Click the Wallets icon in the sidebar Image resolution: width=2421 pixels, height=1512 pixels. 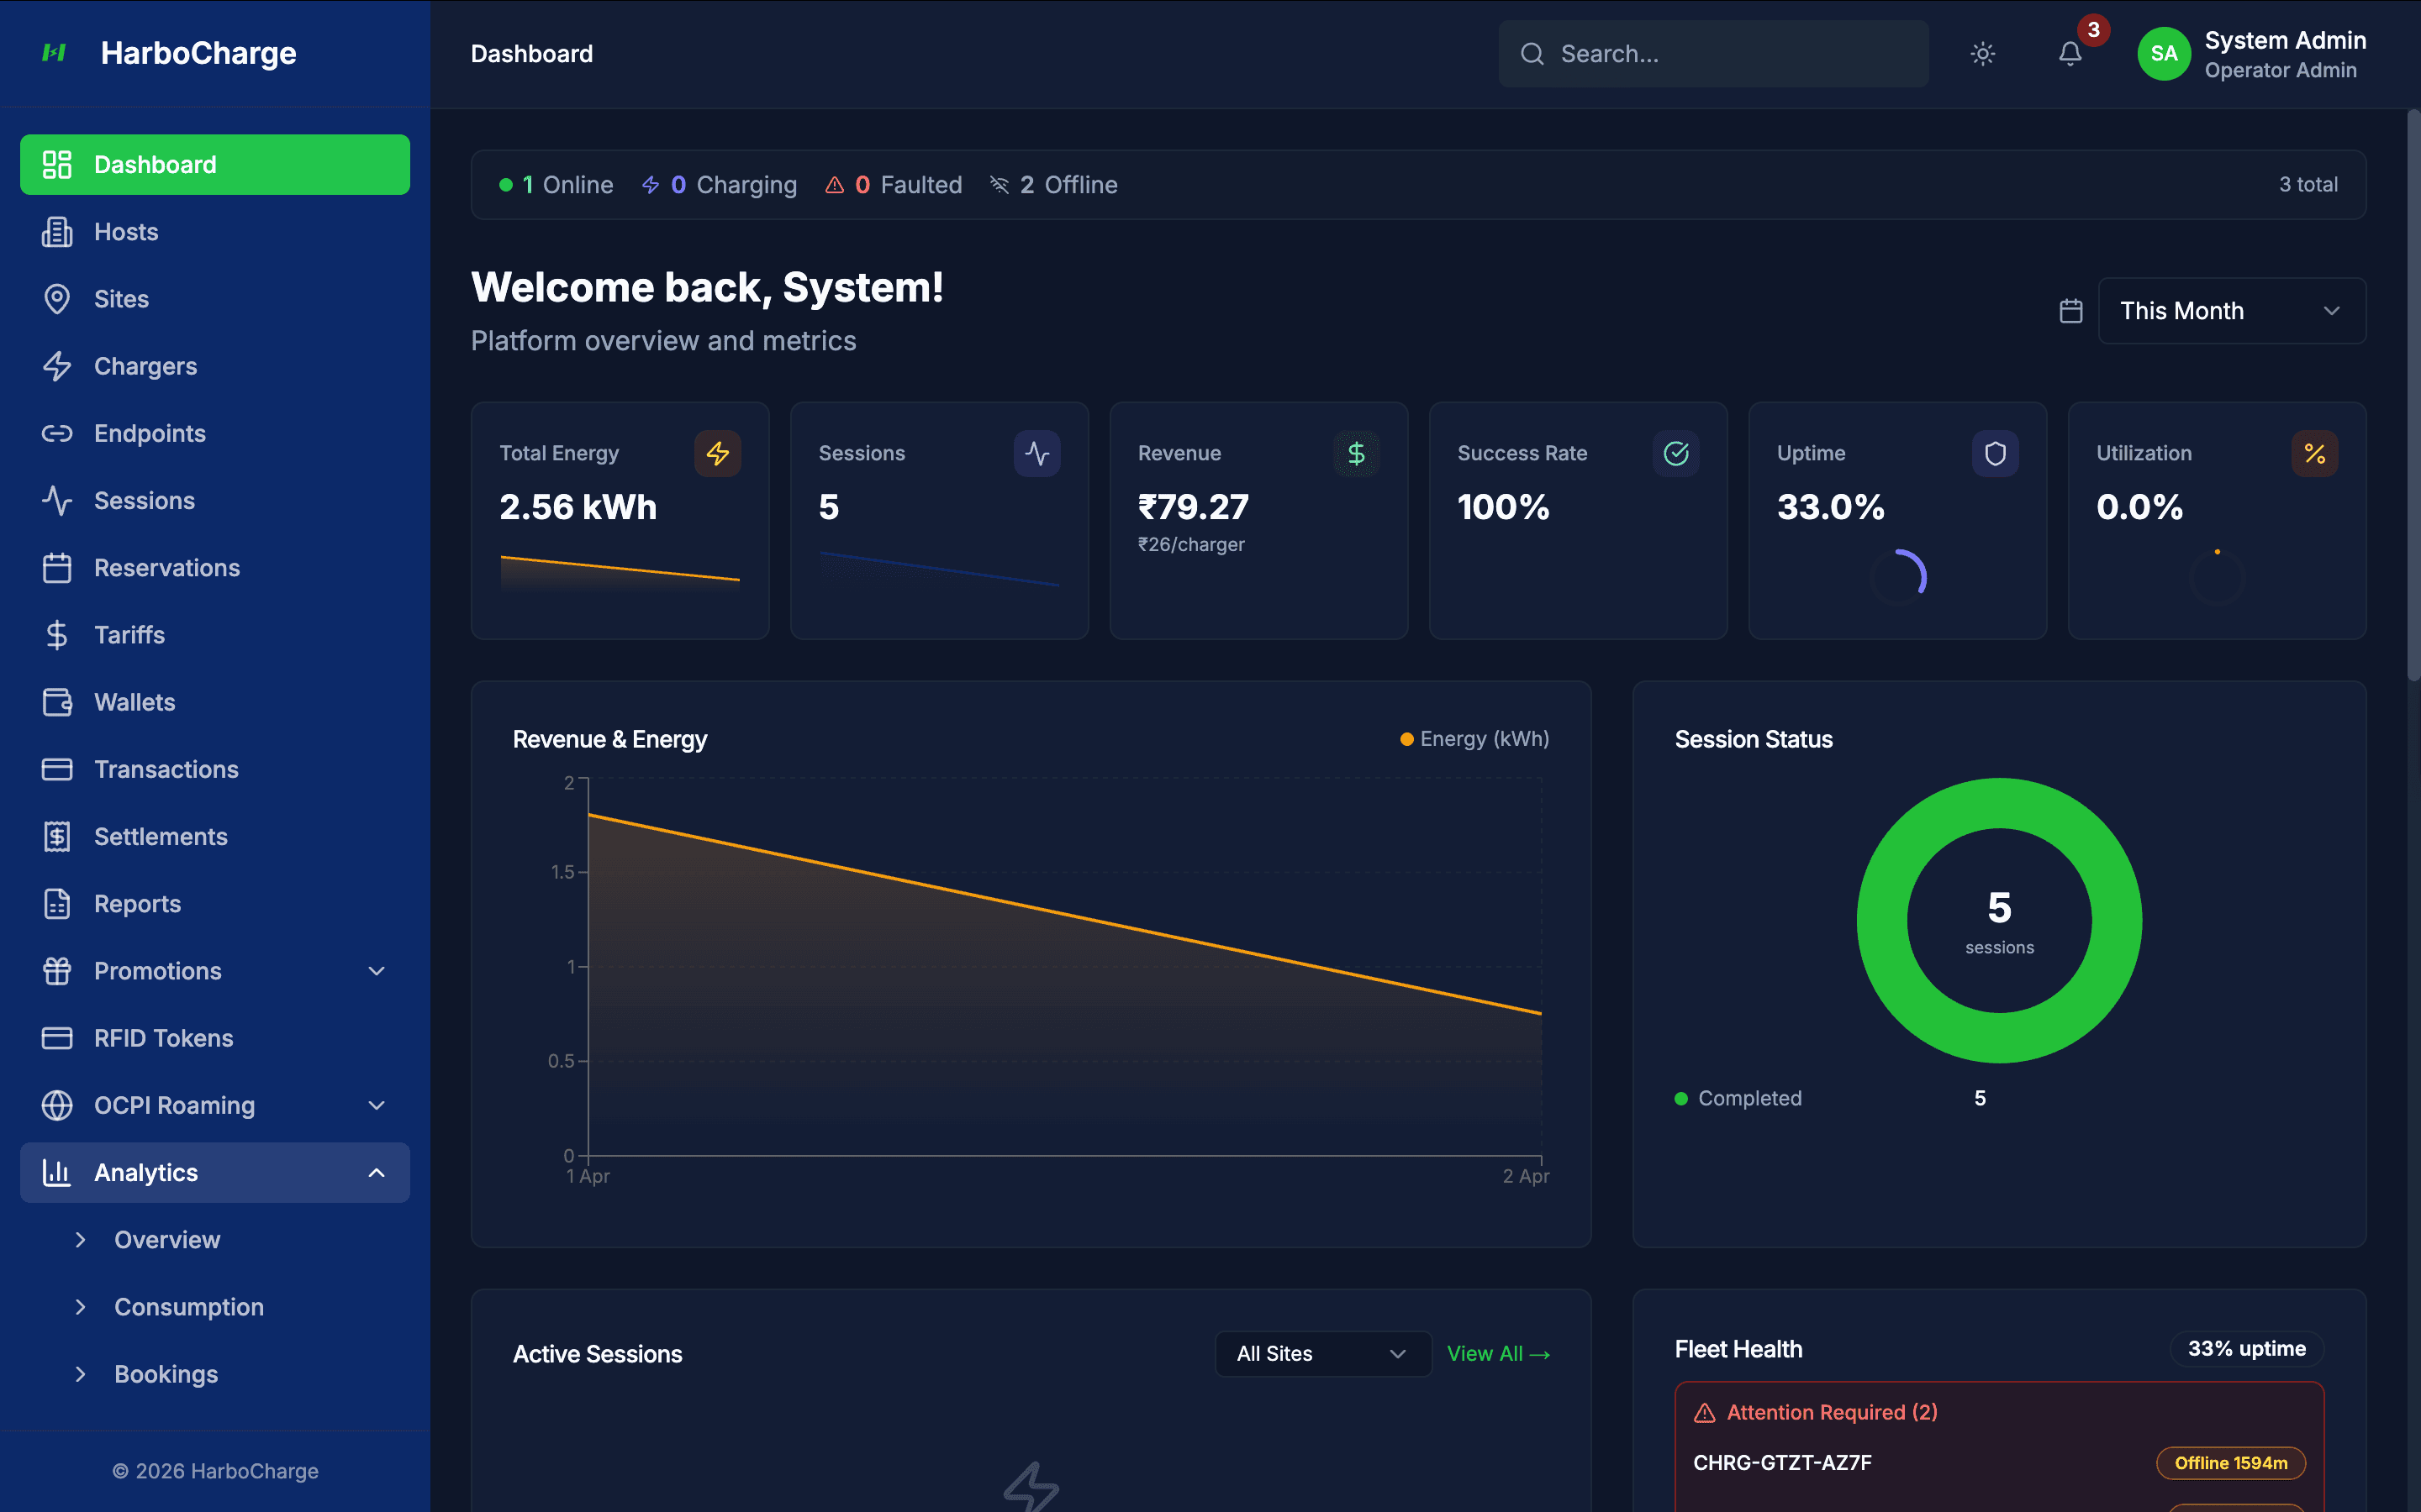(57, 702)
